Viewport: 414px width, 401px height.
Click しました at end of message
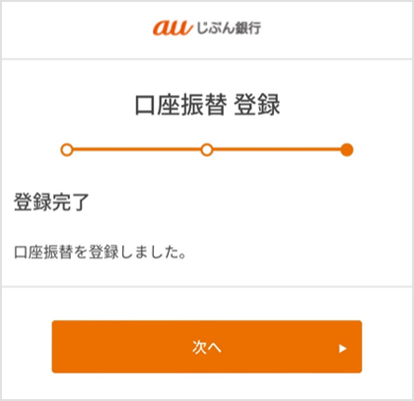pos(149,252)
